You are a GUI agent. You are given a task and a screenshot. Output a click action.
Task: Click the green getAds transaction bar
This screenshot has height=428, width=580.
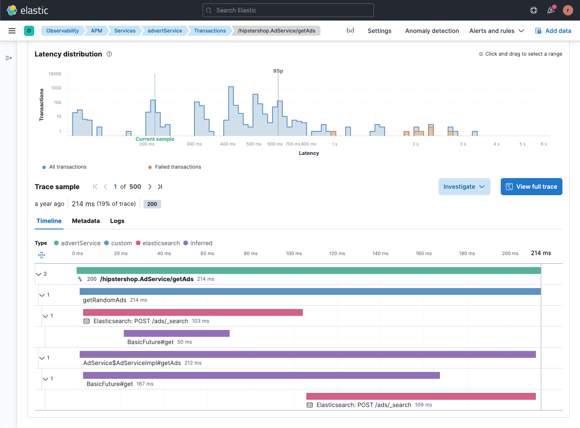[309, 270]
